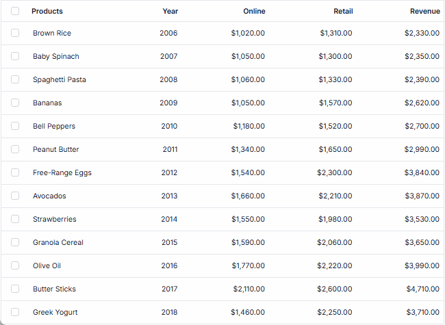Enable the Bananas row checkbox
The image size is (445, 325).
pyautogui.click(x=15, y=103)
